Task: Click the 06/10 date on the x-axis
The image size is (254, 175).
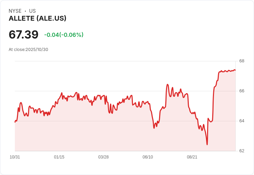Action: [x=148, y=157]
